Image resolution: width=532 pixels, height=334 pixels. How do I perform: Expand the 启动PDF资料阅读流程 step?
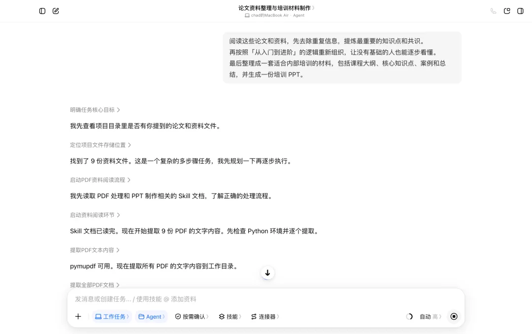tap(100, 180)
